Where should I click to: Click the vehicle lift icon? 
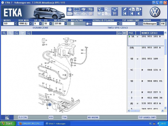[83, 14]
